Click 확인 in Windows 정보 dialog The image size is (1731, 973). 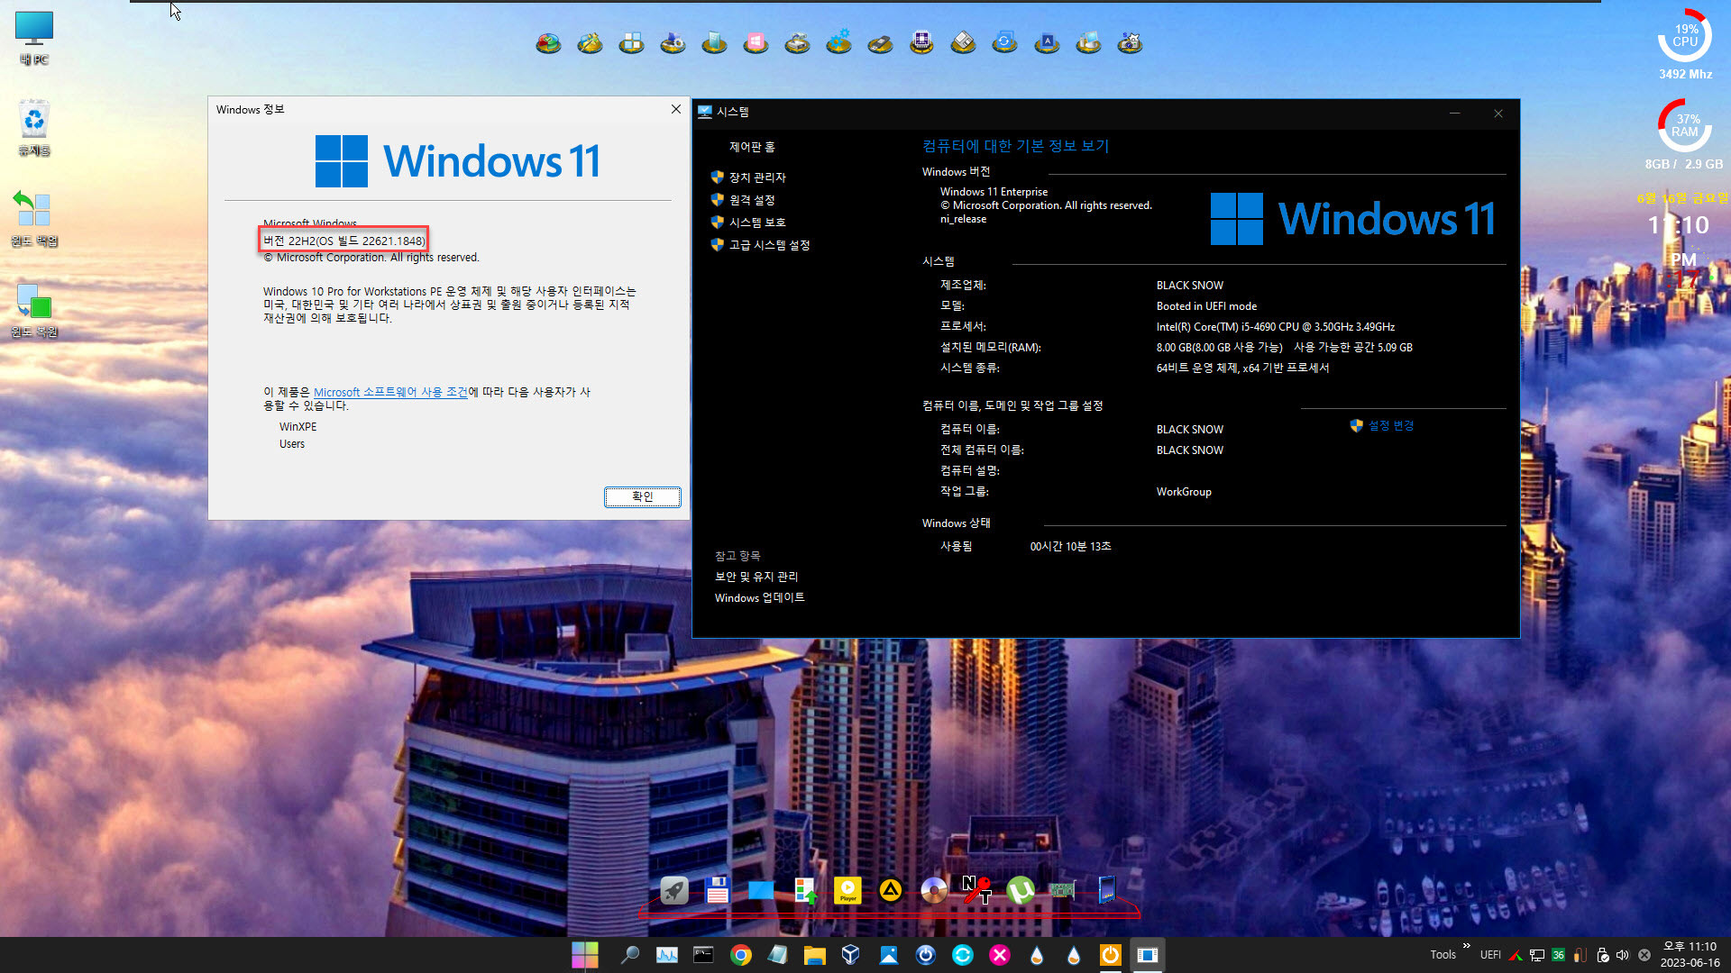(642, 496)
